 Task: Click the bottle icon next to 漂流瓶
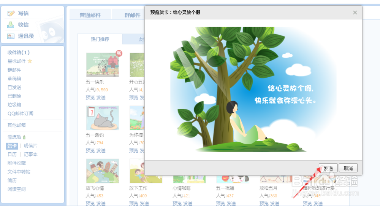(24, 137)
